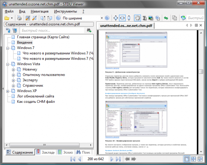Open 'Лог обновлений сайта' entry
Screen dimensions: 207x165
[35, 96]
